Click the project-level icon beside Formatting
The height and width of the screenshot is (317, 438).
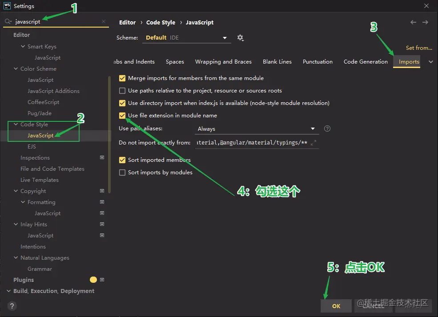point(102,202)
